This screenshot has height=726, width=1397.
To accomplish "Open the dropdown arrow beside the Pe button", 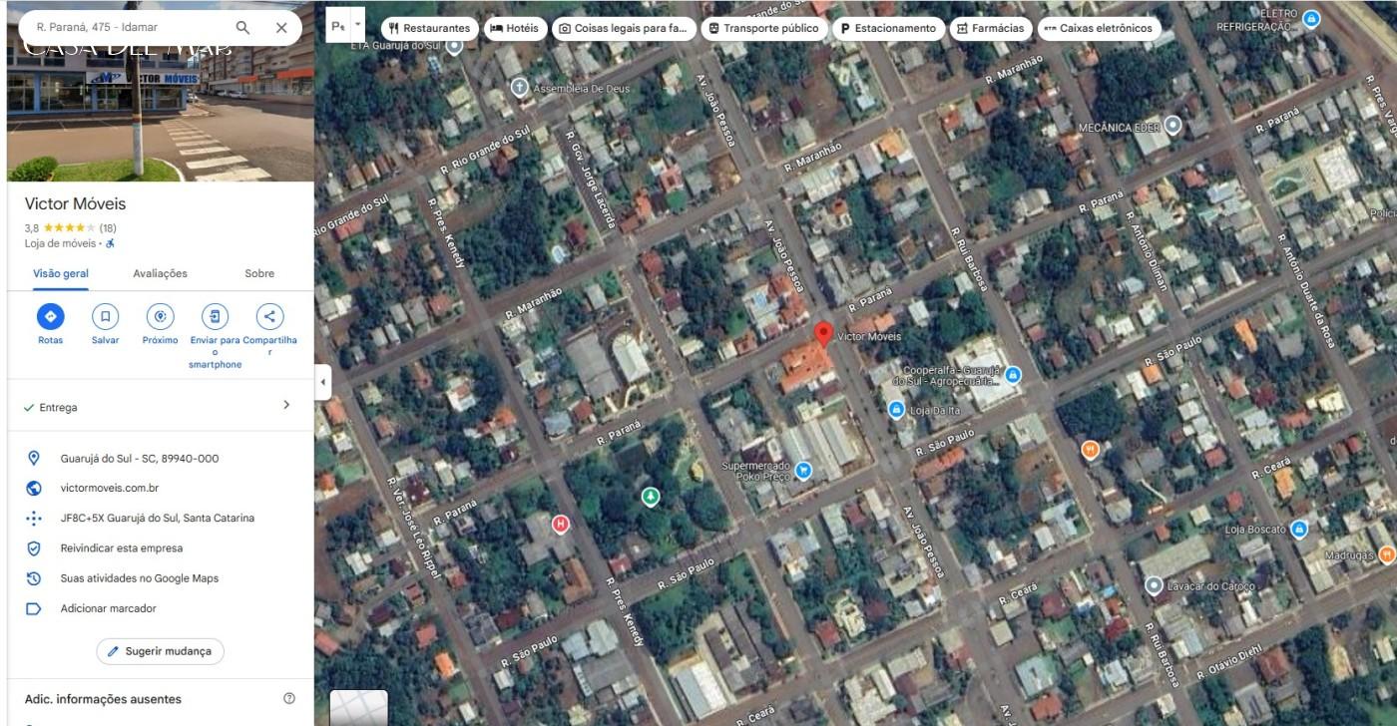I will 357,25.
